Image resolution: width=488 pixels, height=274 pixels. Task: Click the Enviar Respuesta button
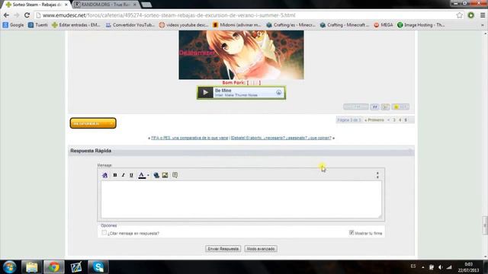(223, 249)
